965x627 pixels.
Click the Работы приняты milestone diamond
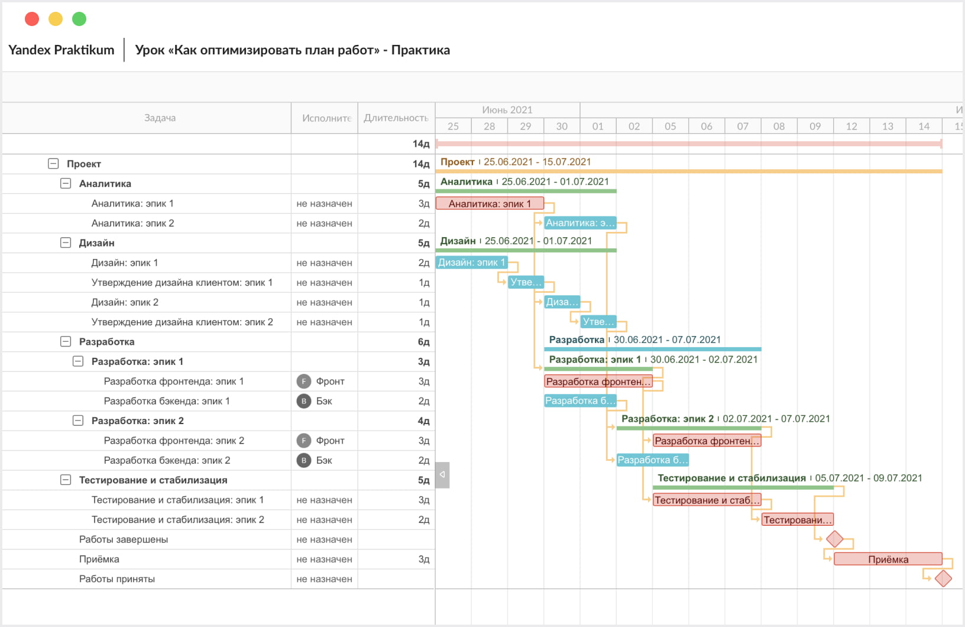tap(943, 578)
